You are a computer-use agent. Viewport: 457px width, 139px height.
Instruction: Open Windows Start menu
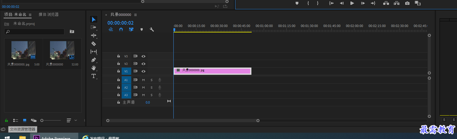7,137
